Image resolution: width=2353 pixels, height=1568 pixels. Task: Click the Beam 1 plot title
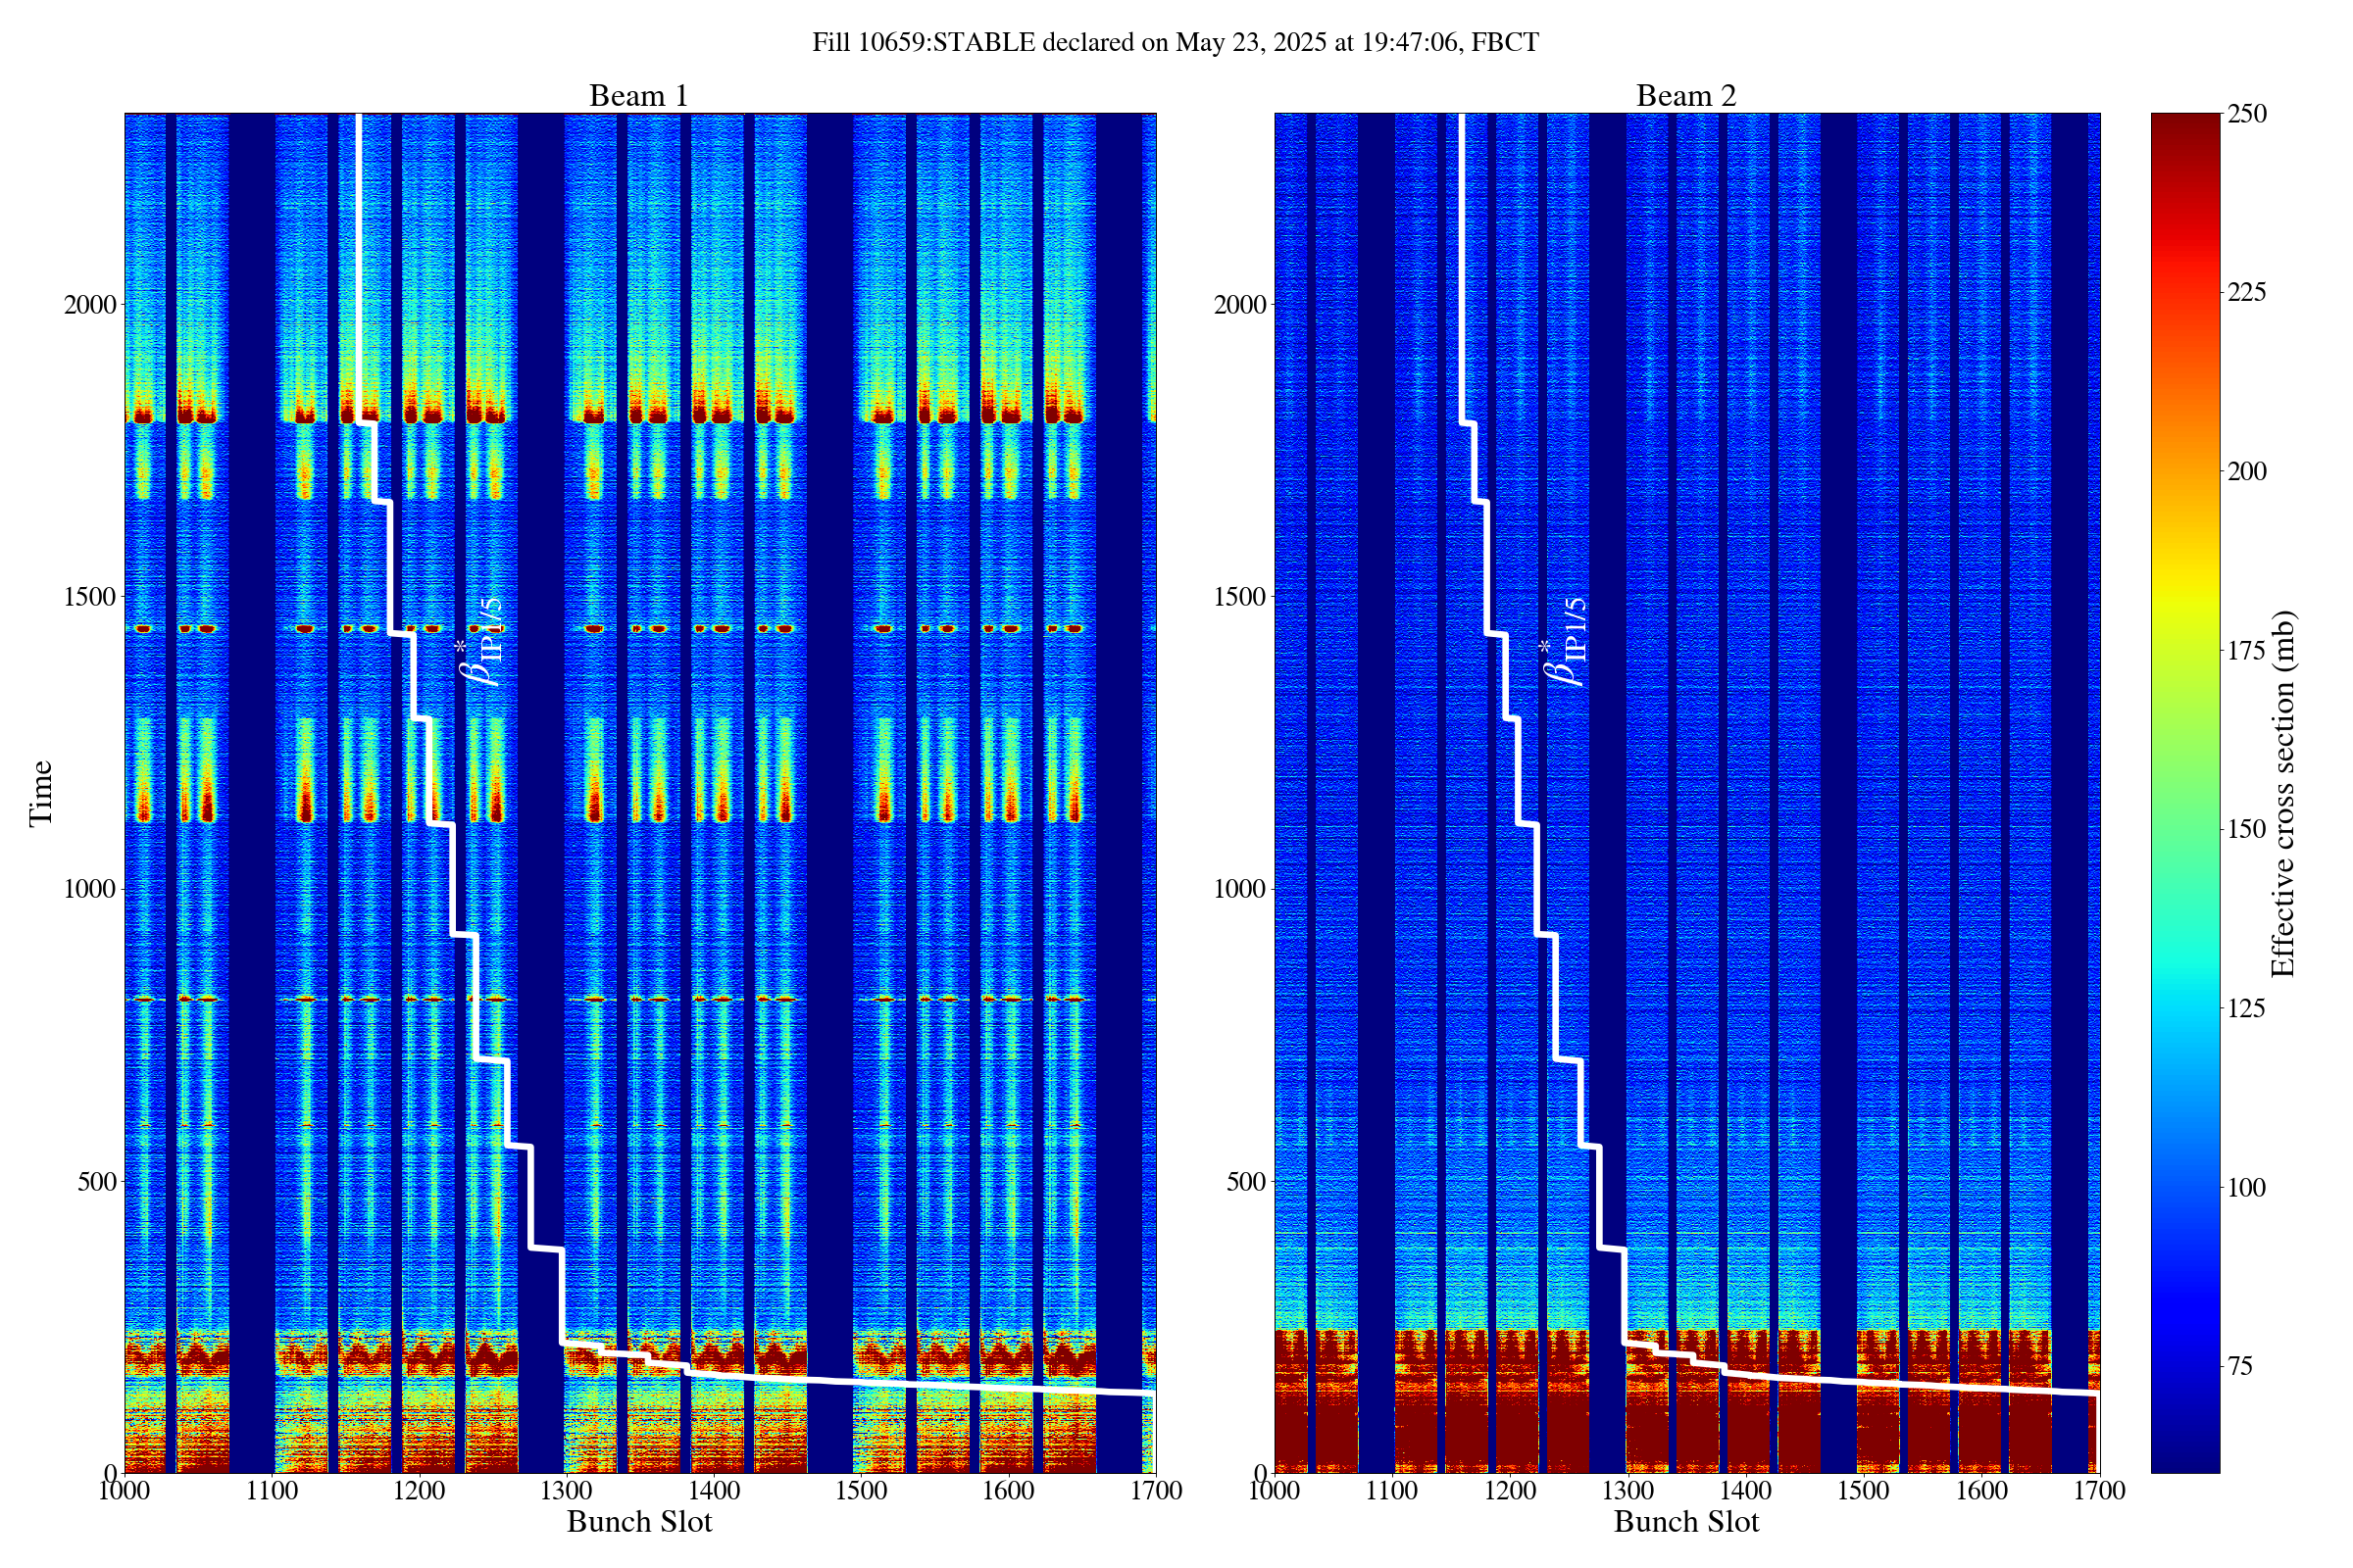click(x=638, y=96)
